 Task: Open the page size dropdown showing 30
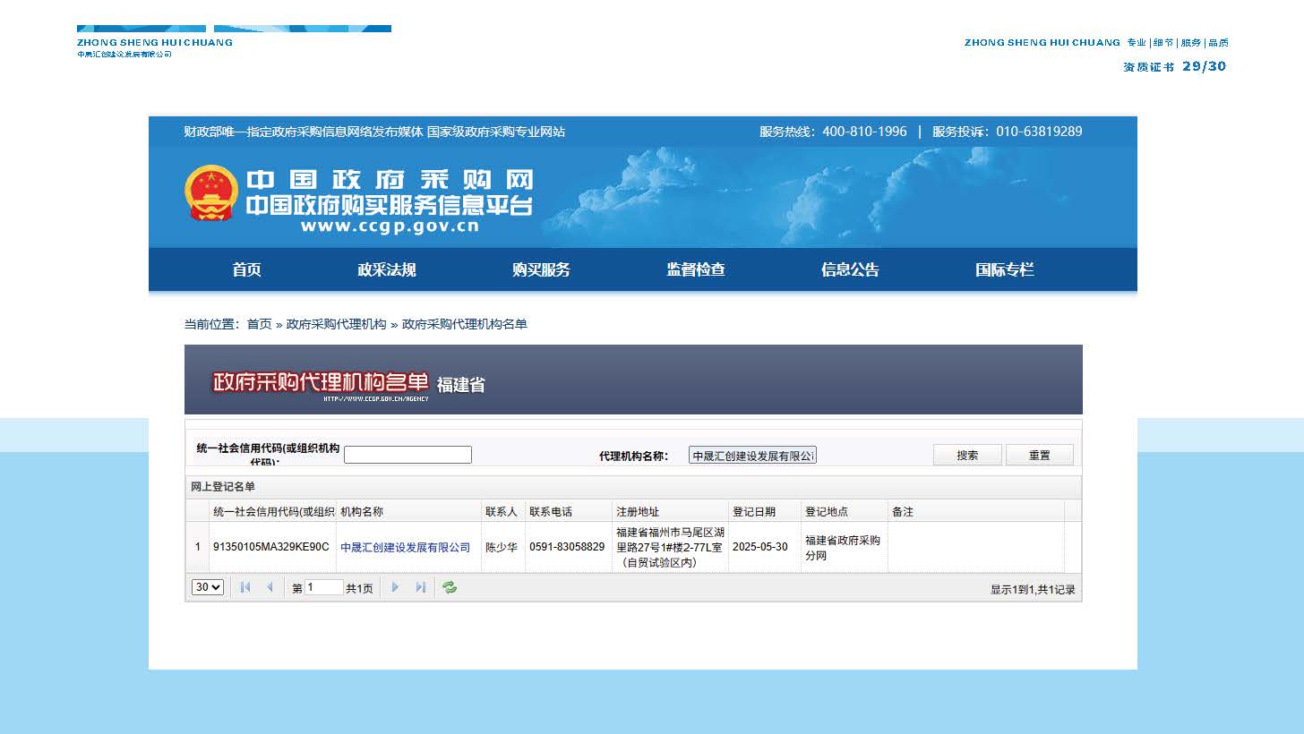point(208,587)
